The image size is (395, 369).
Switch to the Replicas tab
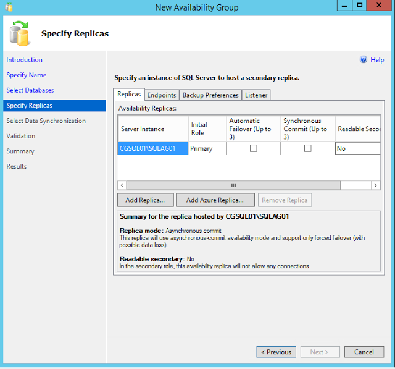click(x=129, y=95)
